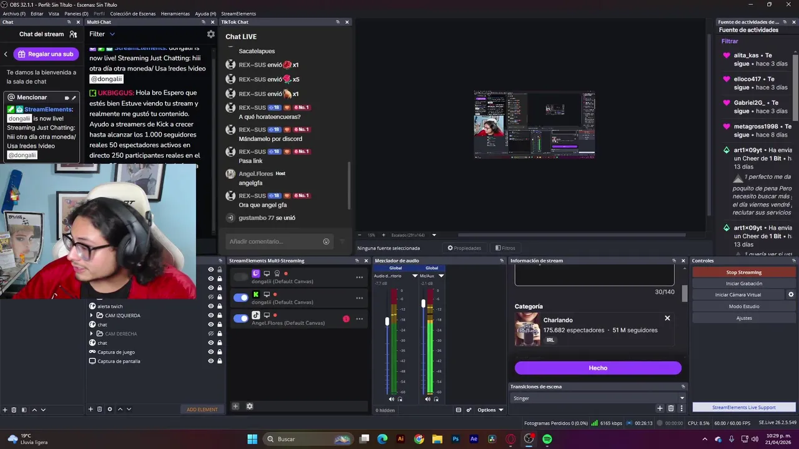Image resolution: width=799 pixels, height=449 pixels.
Task: Click red warning icon on Angel.Flores row
Action: pyautogui.click(x=346, y=319)
